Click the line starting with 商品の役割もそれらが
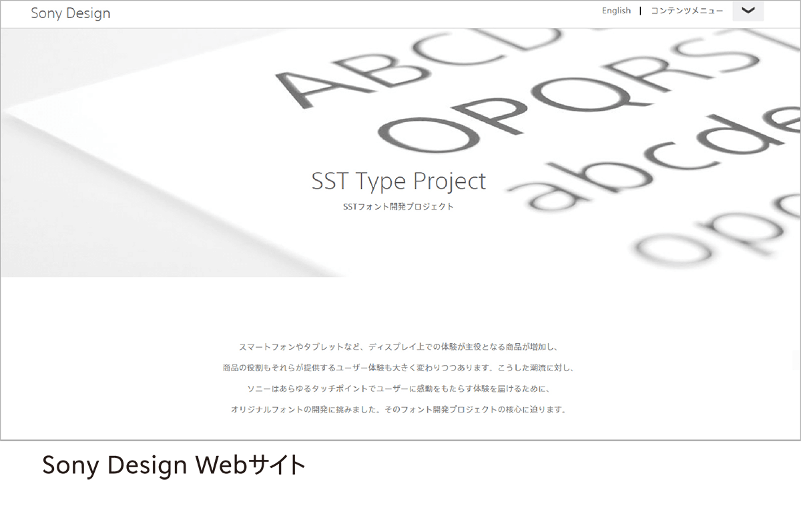 pos(398,368)
